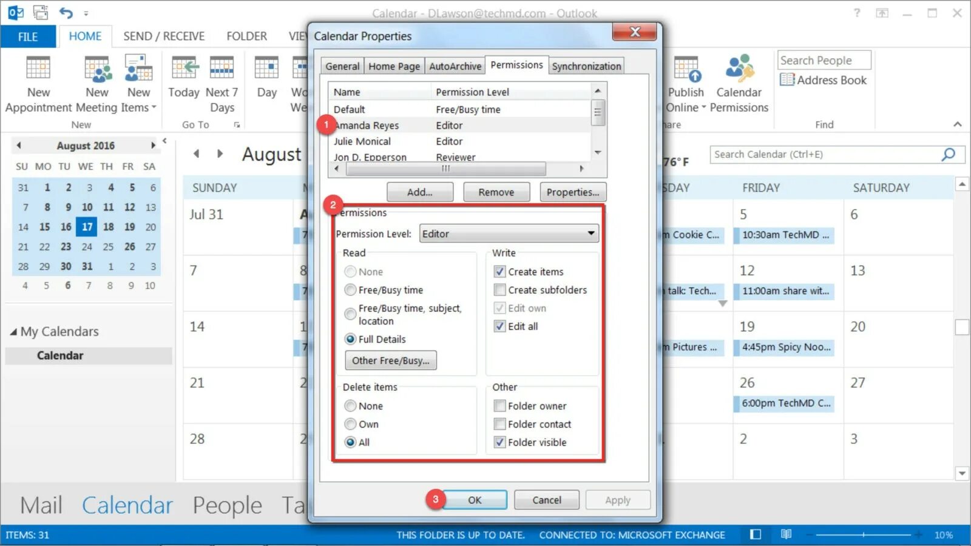Click the Add... button
The height and width of the screenshot is (546, 971).
420,192
